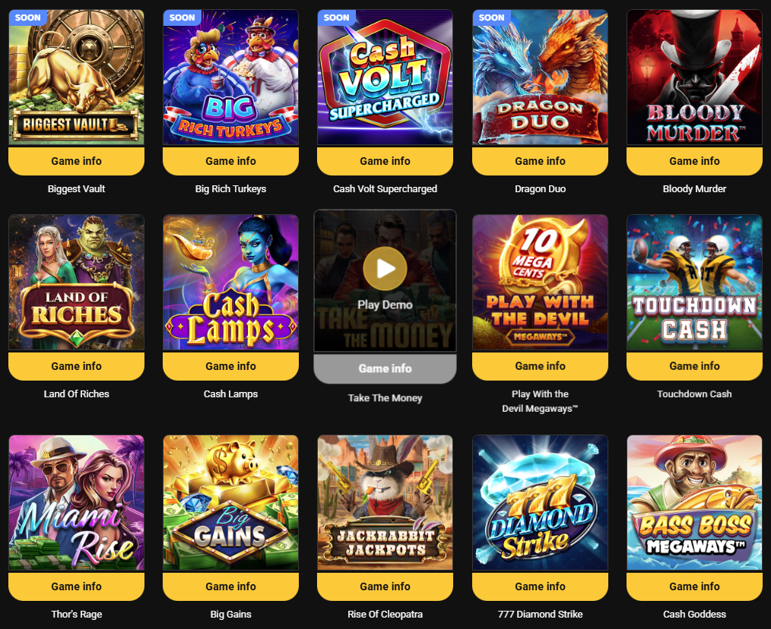Viewport: 771px width, 629px height.
Task: Click Game info under Biggest Vault
Action: pyautogui.click(x=76, y=161)
